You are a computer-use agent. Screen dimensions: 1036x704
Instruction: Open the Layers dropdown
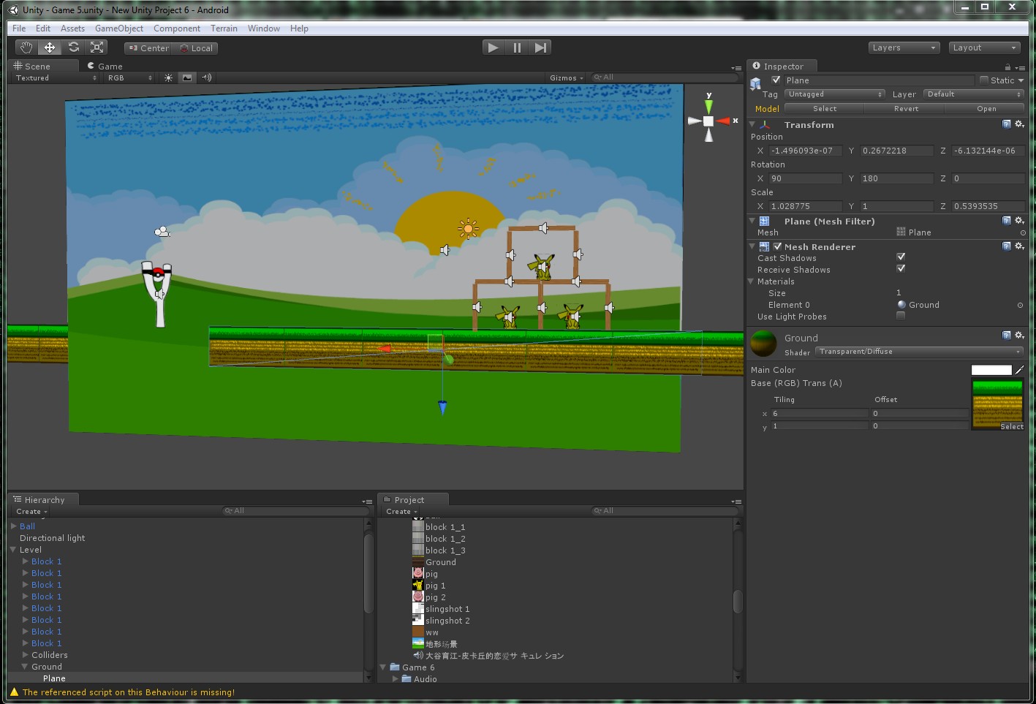(x=904, y=48)
